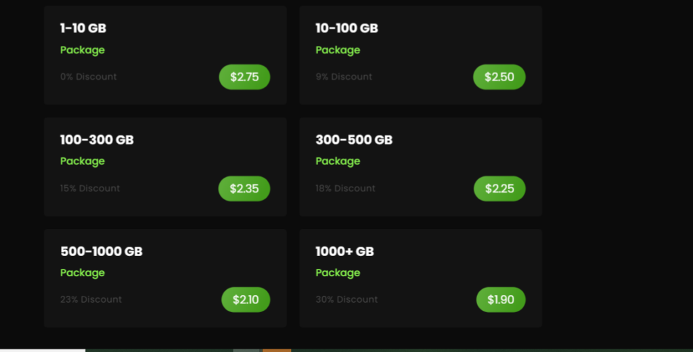This screenshot has height=352, width=693.
Task: Click the 23% Discount text
Action: point(91,299)
